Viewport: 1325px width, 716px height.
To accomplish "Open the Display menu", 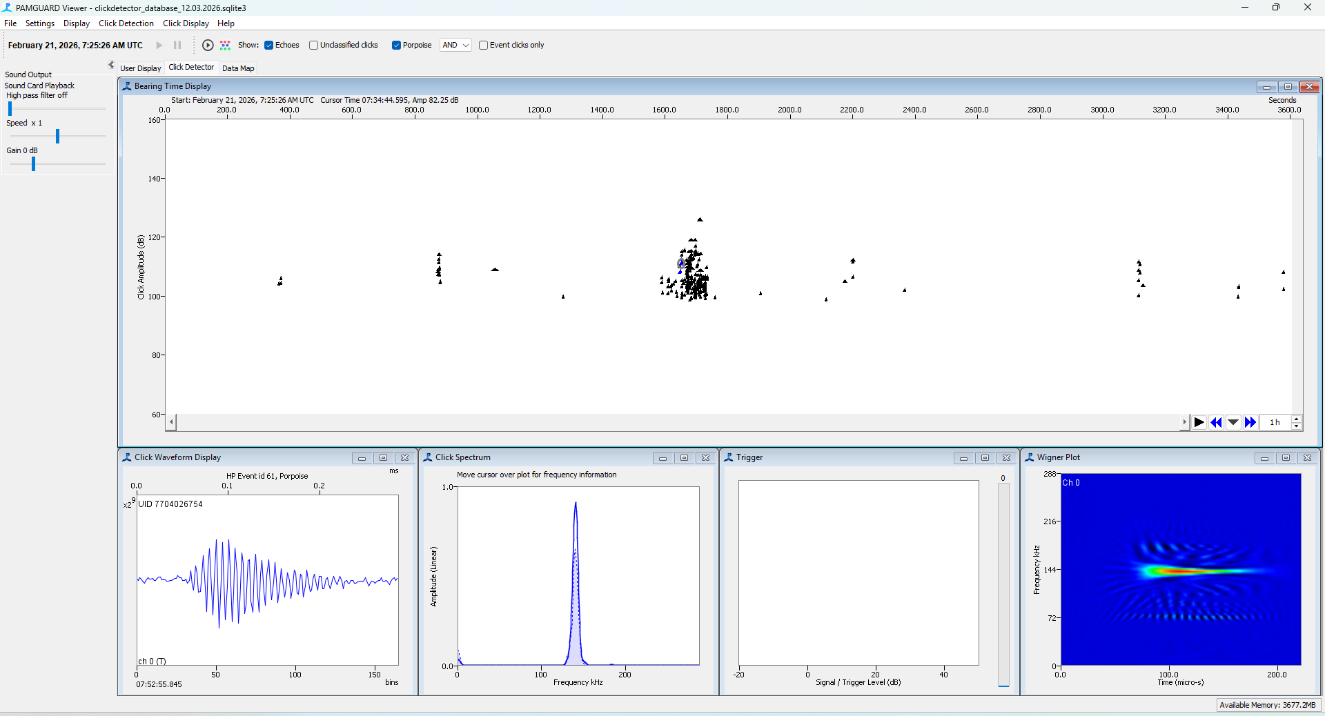I will click(x=77, y=23).
